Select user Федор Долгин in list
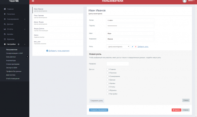This screenshot has height=117, width=197. [58, 30]
